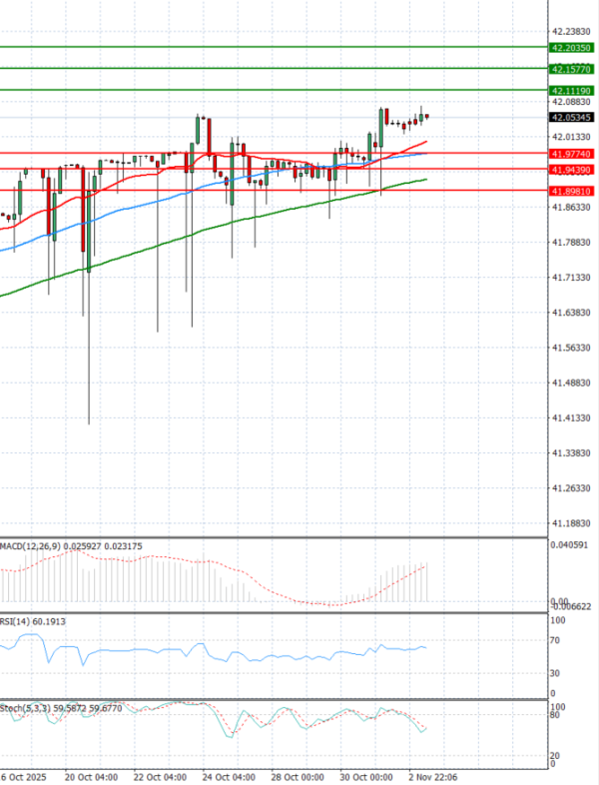Screen dimensions: 599x785
Task: Click the green 42.11190 price level label
Action: pos(571,91)
